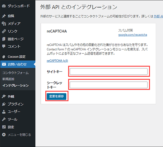This screenshot has height=147, width=163.
Task: Follow the reCAPTCHA (v3) link
Action: [57, 61]
